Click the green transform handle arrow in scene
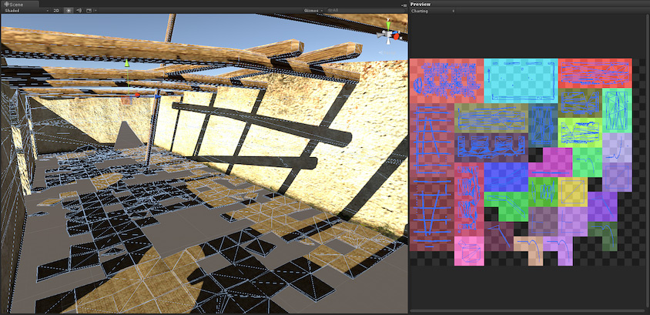 coord(127,63)
